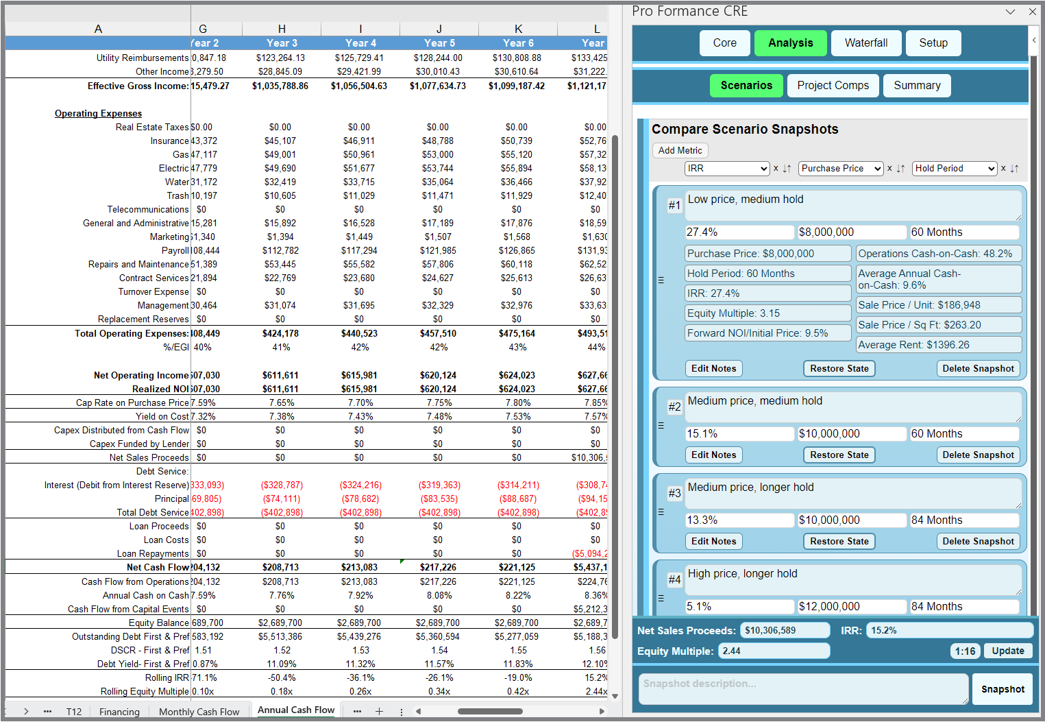Click the right arrow to scroll sheet tabs
This screenshot has height=722, width=1045.
25,712
